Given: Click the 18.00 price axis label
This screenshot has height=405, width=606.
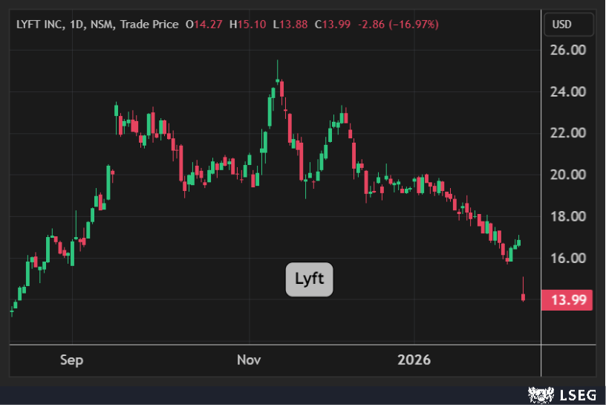Looking at the screenshot, I should (567, 216).
